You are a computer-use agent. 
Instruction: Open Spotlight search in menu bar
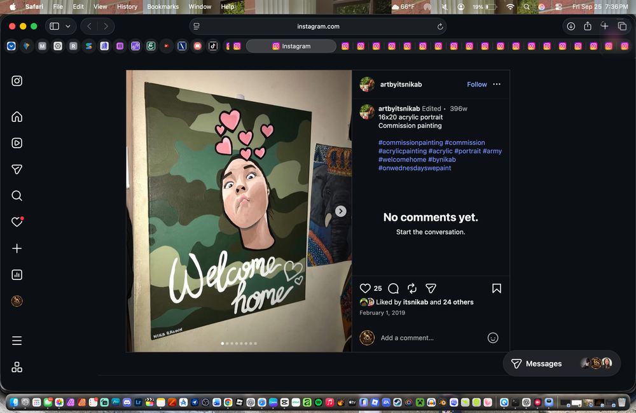[x=526, y=7]
